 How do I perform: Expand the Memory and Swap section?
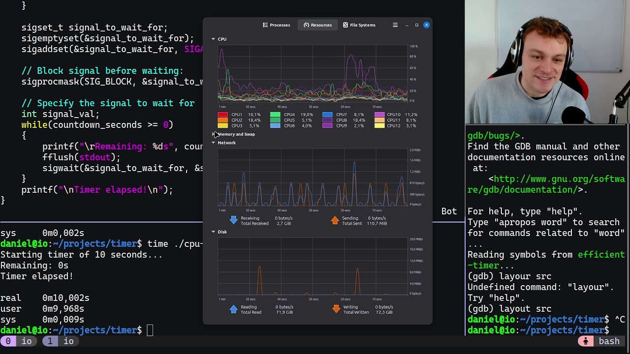tap(214, 134)
